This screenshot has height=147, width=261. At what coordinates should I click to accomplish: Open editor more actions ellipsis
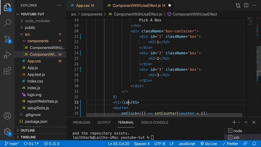(254, 5)
